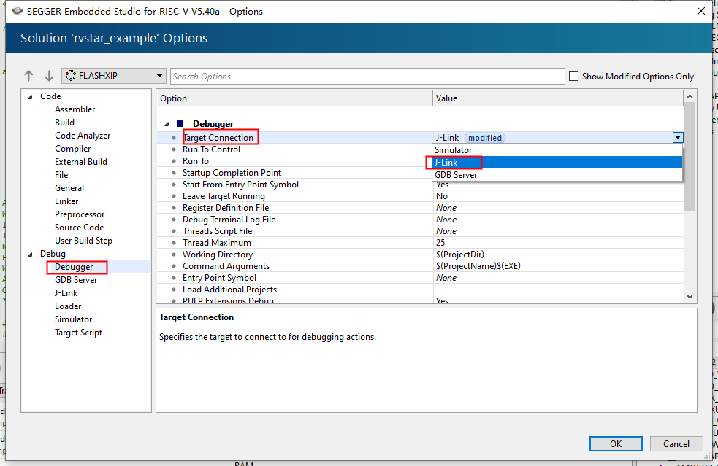Click the Thread Maximum value 25

440,243
